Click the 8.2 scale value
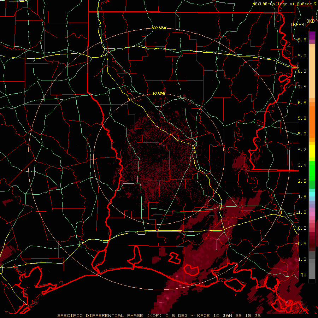The height and width of the screenshot is (318, 318). (x=302, y=71)
